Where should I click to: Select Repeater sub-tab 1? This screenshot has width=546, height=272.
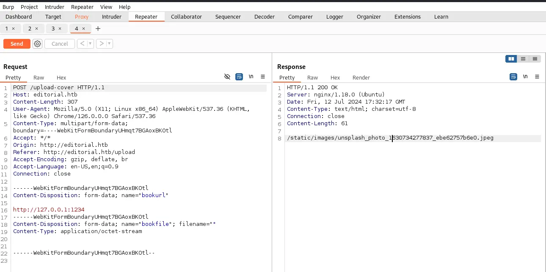(x=7, y=28)
